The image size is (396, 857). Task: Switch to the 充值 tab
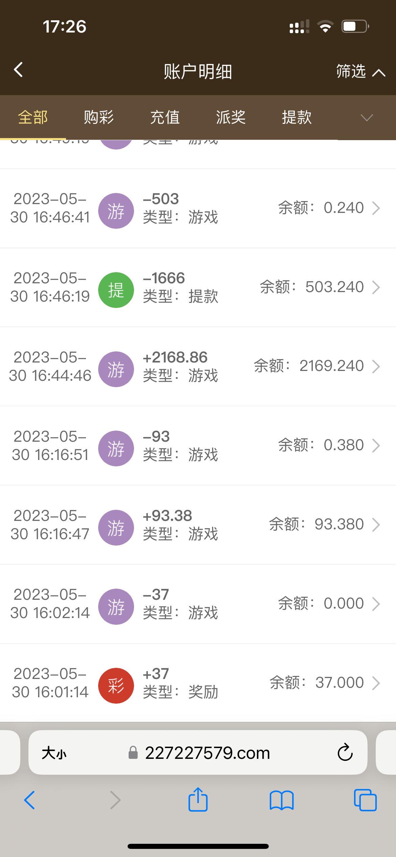coord(165,117)
